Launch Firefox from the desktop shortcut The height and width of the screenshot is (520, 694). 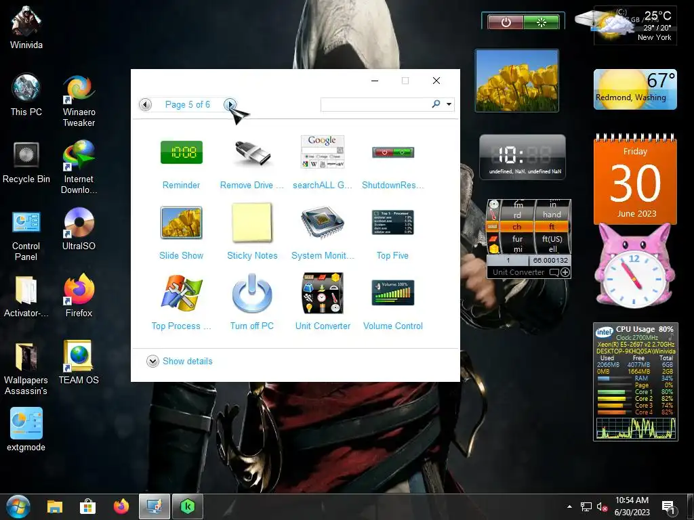[79, 297]
